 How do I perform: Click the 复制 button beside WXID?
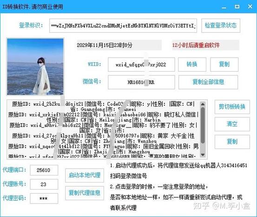pyautogui.click(x=224, y=64)
